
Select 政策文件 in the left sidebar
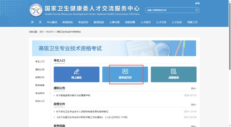click(40, 77)
